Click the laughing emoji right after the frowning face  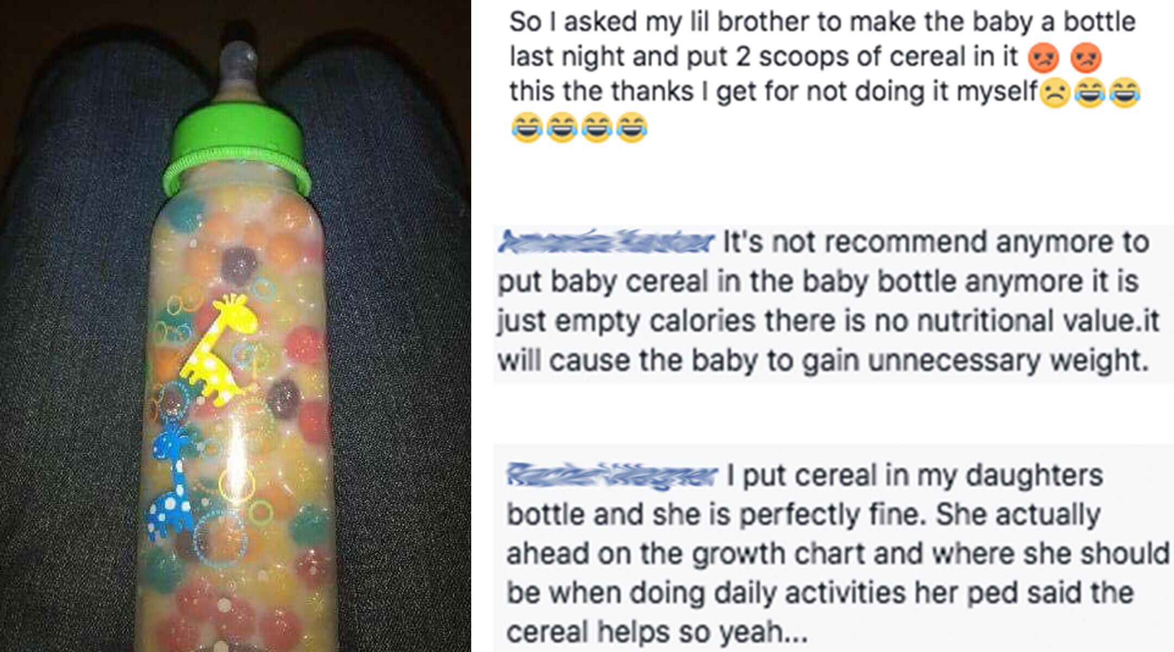click(x=1089, y=92)
